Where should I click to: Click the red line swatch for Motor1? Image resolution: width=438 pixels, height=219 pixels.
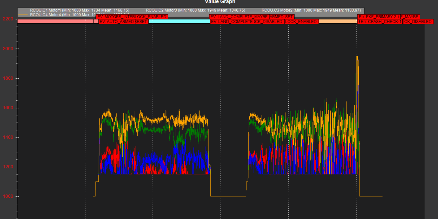tap(23, 10)
